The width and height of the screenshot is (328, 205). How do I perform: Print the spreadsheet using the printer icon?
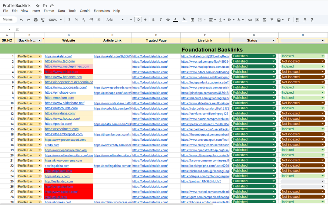[35, 20]
